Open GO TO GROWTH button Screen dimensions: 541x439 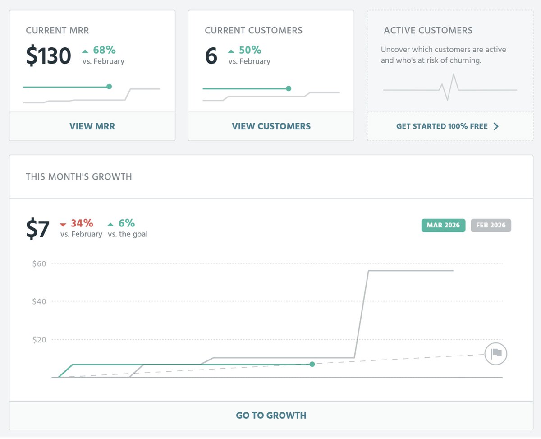pos(271,416)
